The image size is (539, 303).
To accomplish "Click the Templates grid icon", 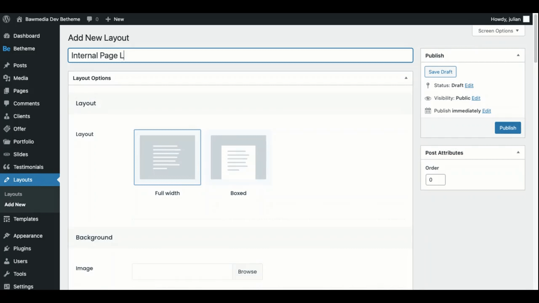I will pyautogui.click(x=6, y=219).
